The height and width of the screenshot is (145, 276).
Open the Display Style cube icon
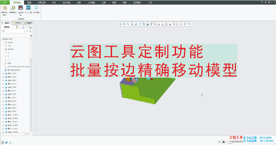tap(140, 24)
